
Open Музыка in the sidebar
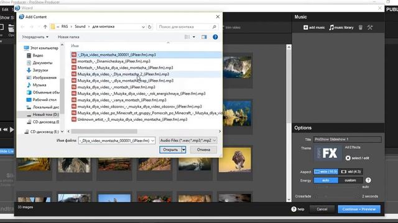pos(39,85)
